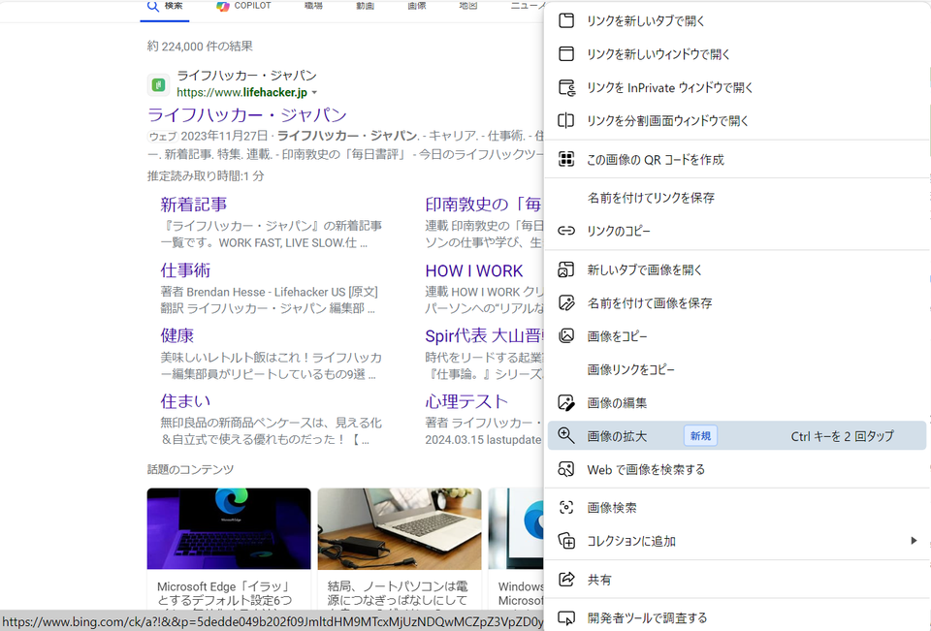Open the Spir代表 大山晋 sitelink
Image resolution: width=931 pixels, height=631 pixels.
(x=484, y=335)
